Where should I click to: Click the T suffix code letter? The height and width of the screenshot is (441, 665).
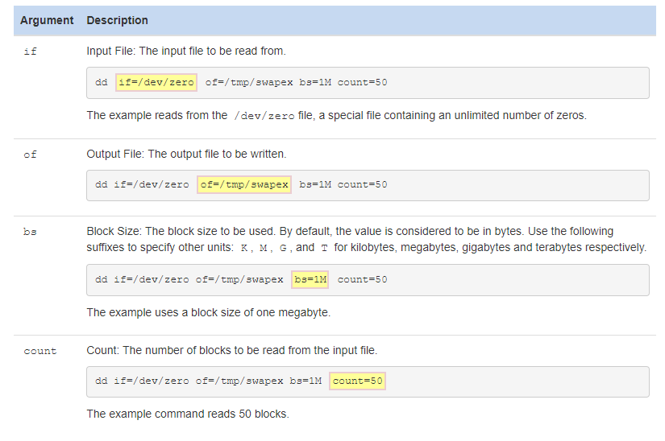pyautogui.click(x=325, y=248)
